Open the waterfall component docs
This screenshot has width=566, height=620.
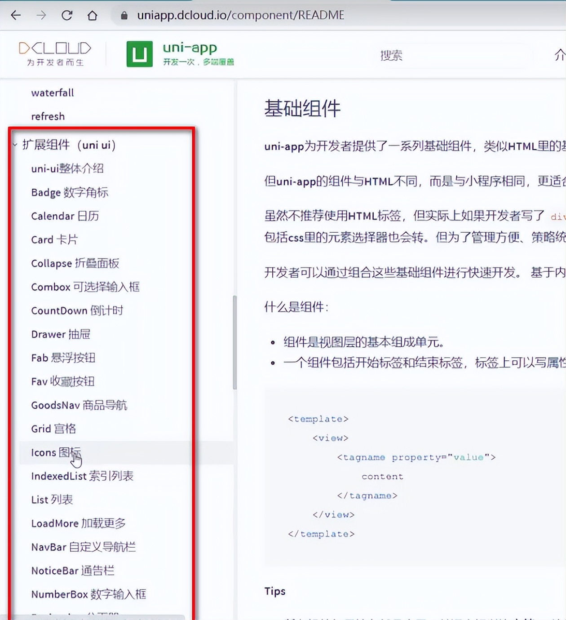52,93
